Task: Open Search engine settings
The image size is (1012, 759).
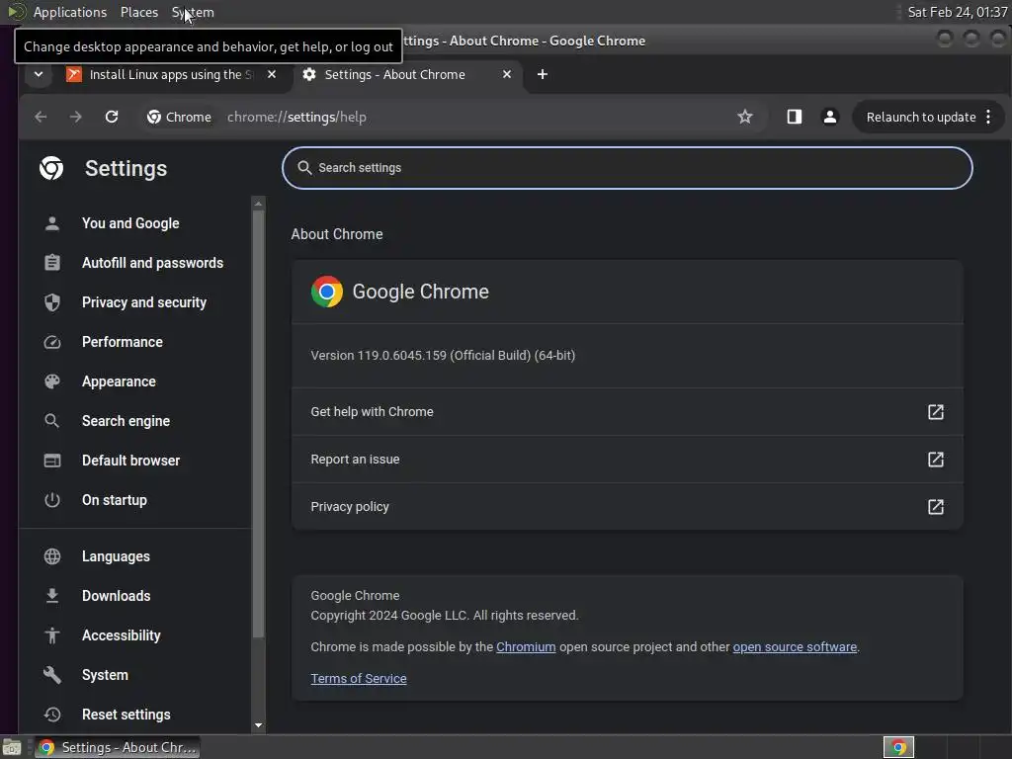Action: [x=126, y=421]
